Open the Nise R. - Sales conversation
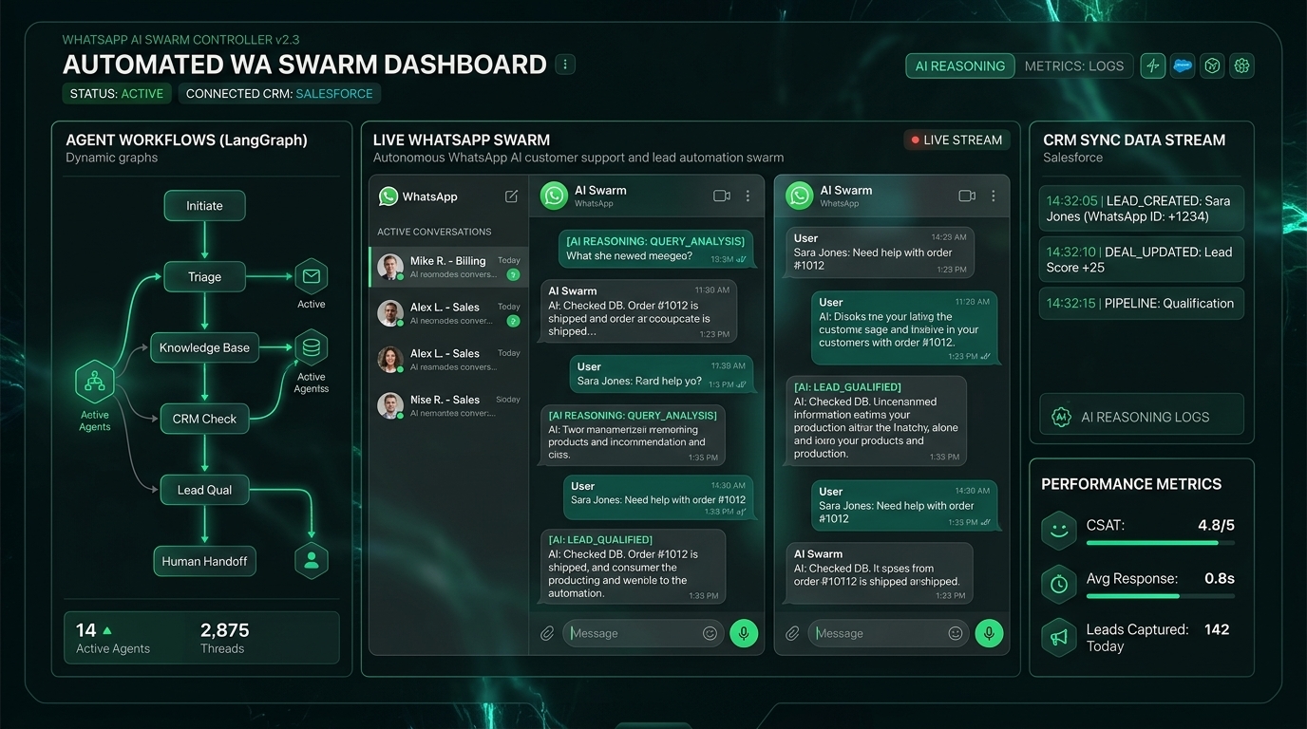Viewport: 1307px width, 729px height. [x=448, y=405]
